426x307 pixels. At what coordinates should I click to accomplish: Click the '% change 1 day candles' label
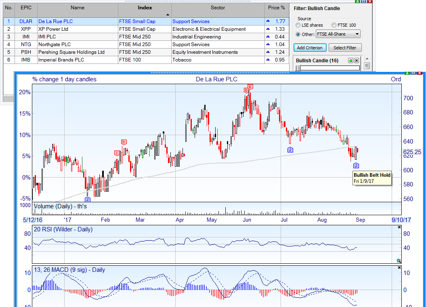point(64,79)
